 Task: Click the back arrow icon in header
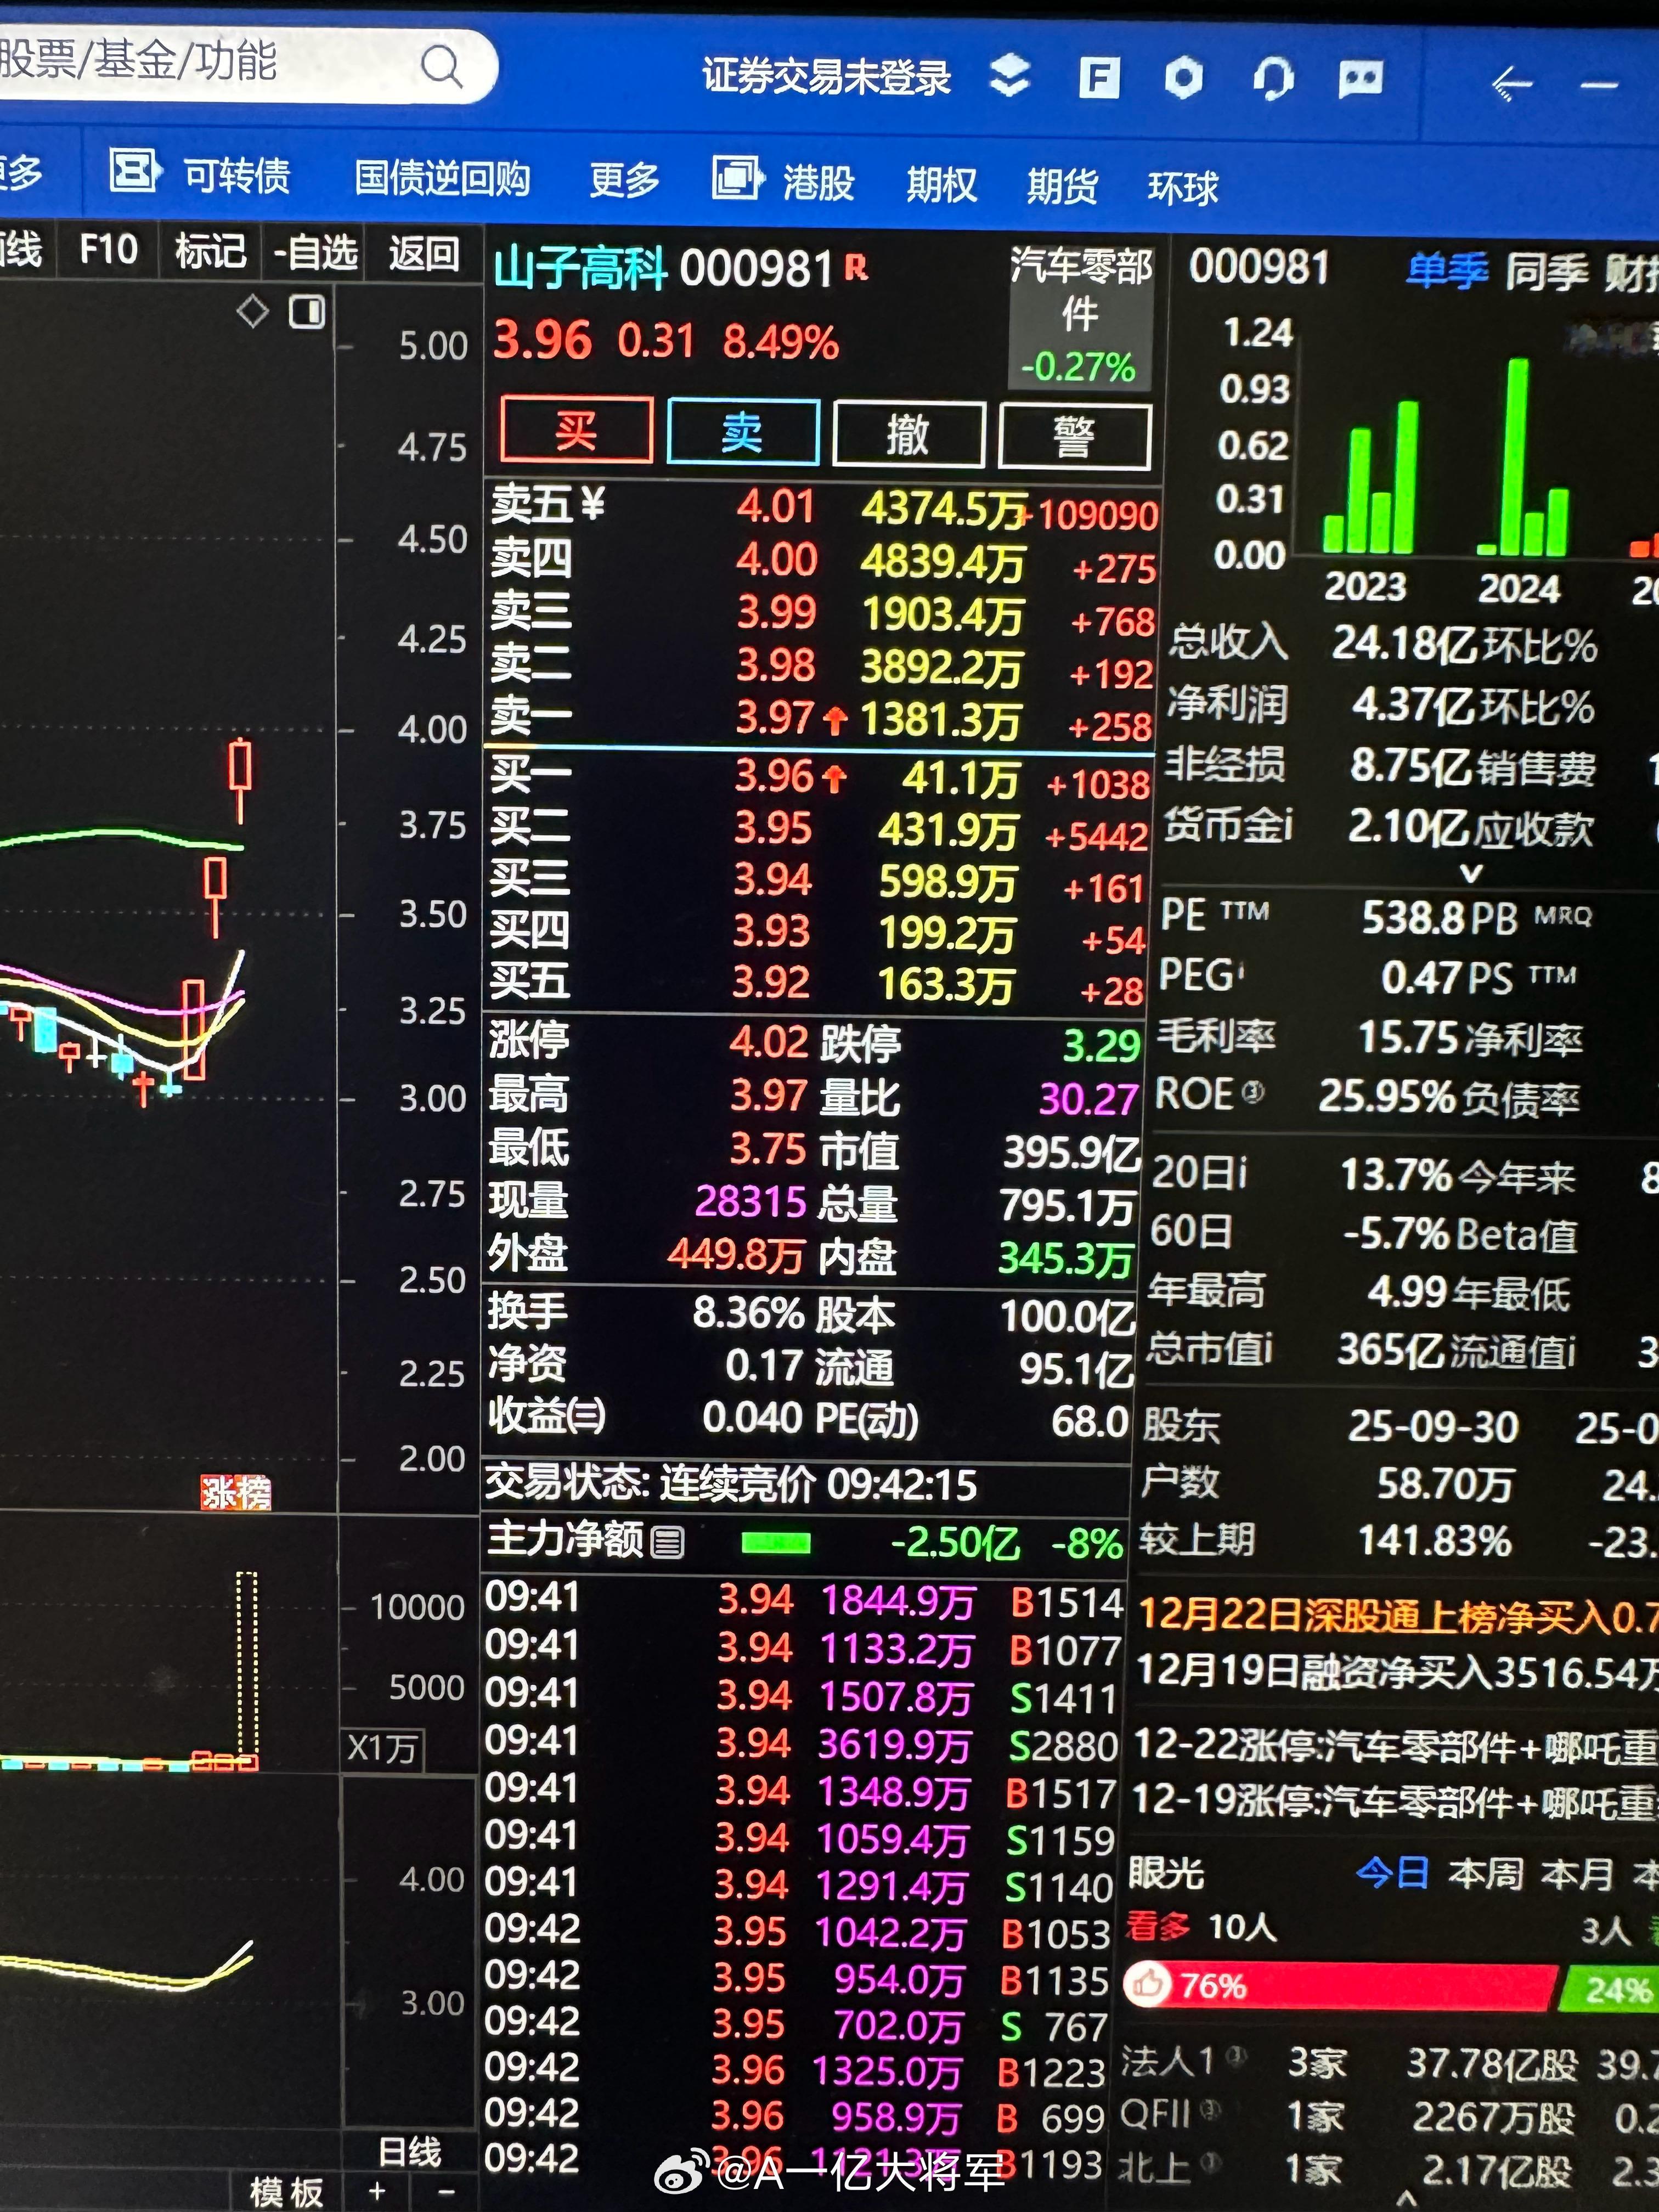1511,83
